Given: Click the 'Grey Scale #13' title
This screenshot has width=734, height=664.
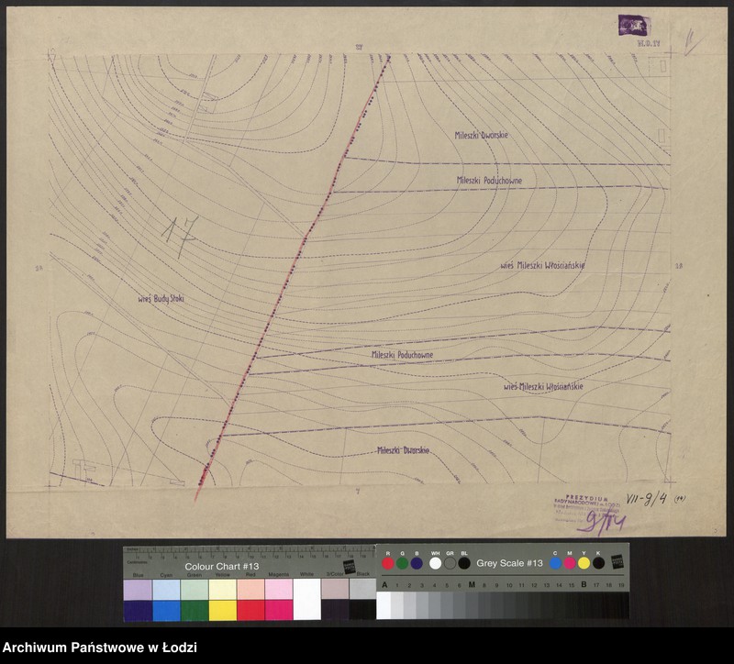Looking at the screenshot, I should tap(509, 563).
